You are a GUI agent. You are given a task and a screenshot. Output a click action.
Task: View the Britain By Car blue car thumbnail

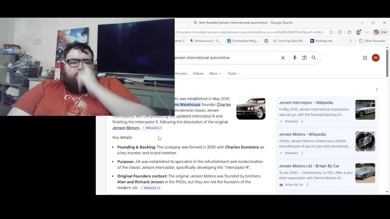point(365,173)
